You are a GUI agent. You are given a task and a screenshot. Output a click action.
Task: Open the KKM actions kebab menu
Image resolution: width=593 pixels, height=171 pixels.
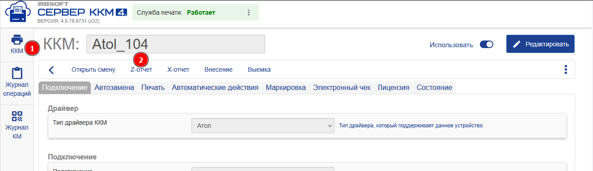pos(566,69)
